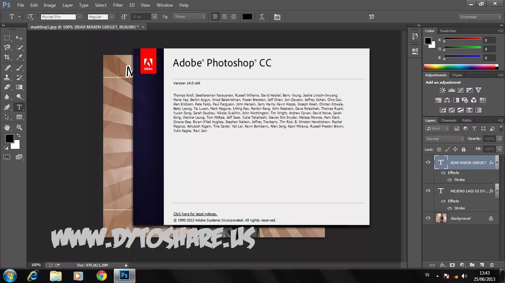Pick the Lasso tool
Screen dimensions: 505x283
click(x=7, y=48)
